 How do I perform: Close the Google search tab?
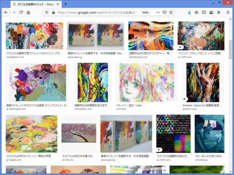point(58,4)
